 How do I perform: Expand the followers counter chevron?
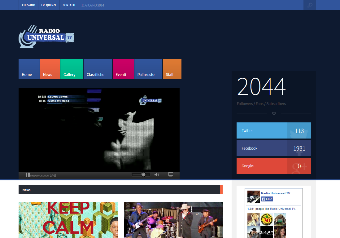pyautogui.click(x=274, y=113)
